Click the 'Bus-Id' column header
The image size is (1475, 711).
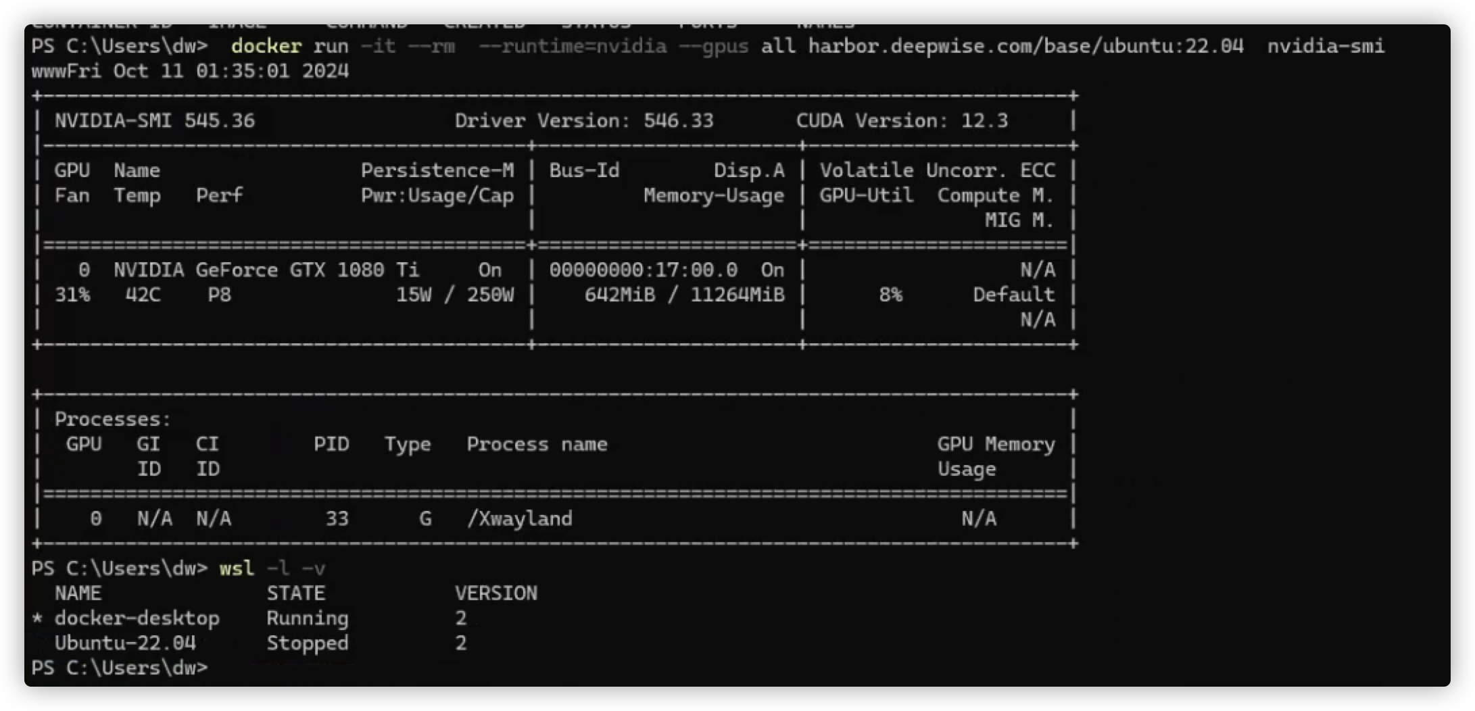click(x=584, y=170)
